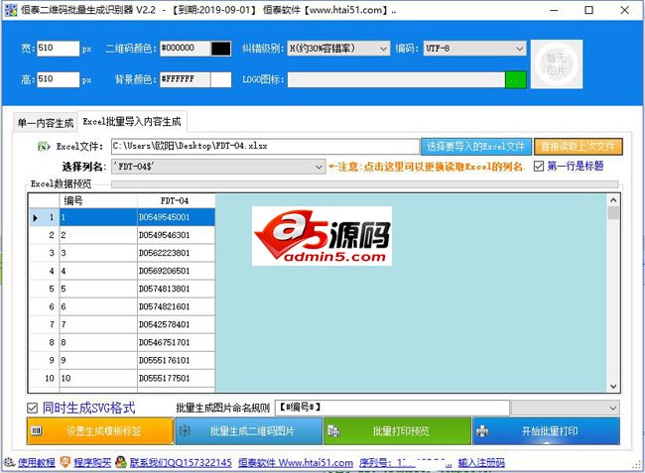
Task: Click the Excel file icon beside Excel文件 label
Action: (44, 146)
